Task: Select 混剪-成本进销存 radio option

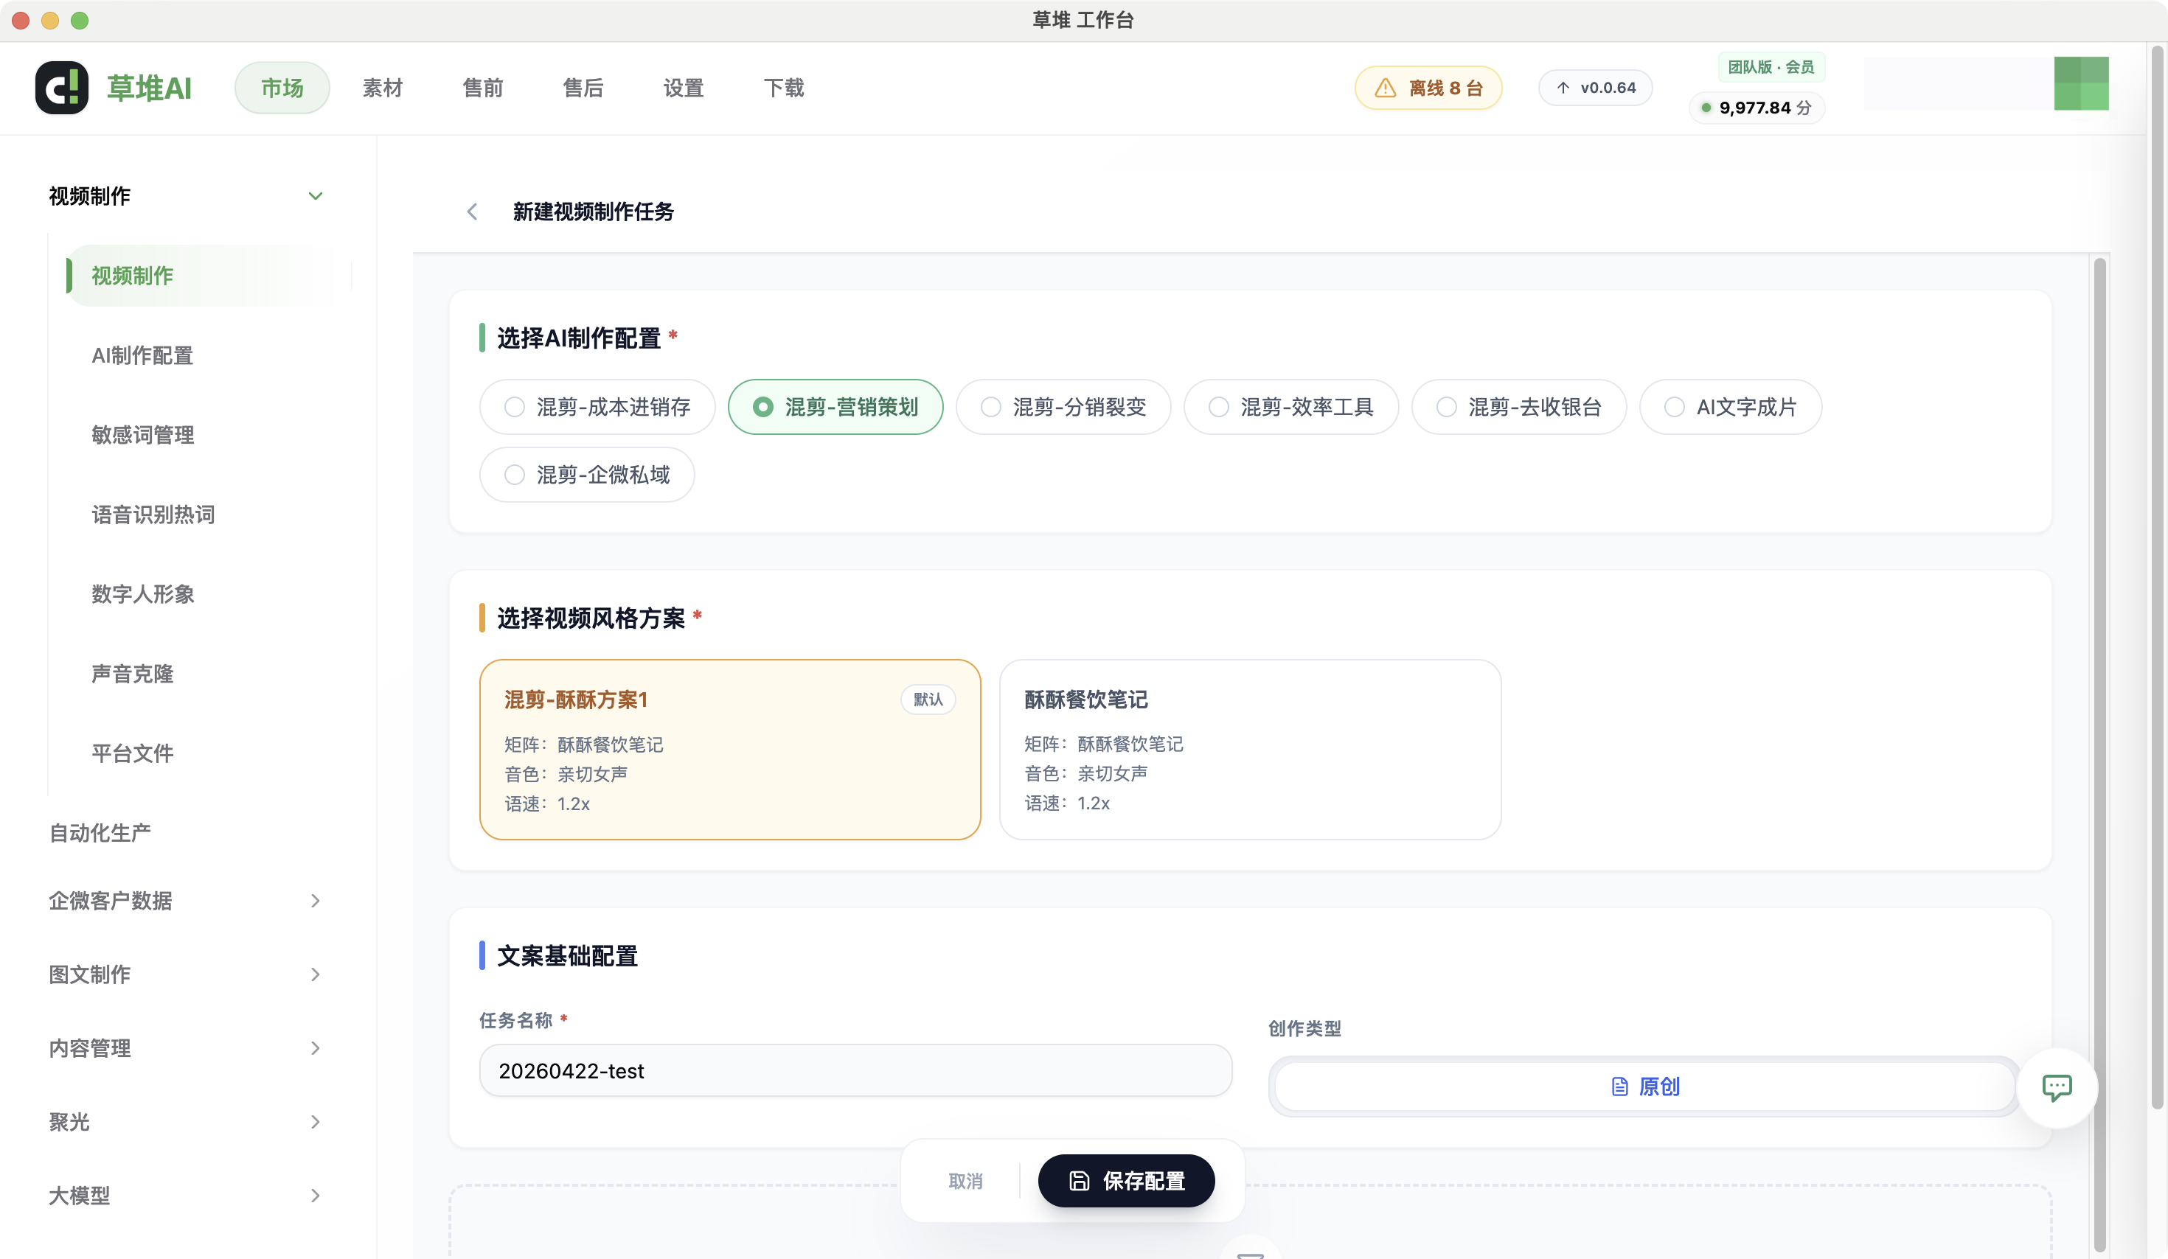Action: pos(597,407)
